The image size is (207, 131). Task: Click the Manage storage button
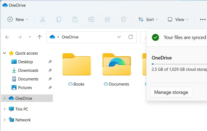point(171,92)
